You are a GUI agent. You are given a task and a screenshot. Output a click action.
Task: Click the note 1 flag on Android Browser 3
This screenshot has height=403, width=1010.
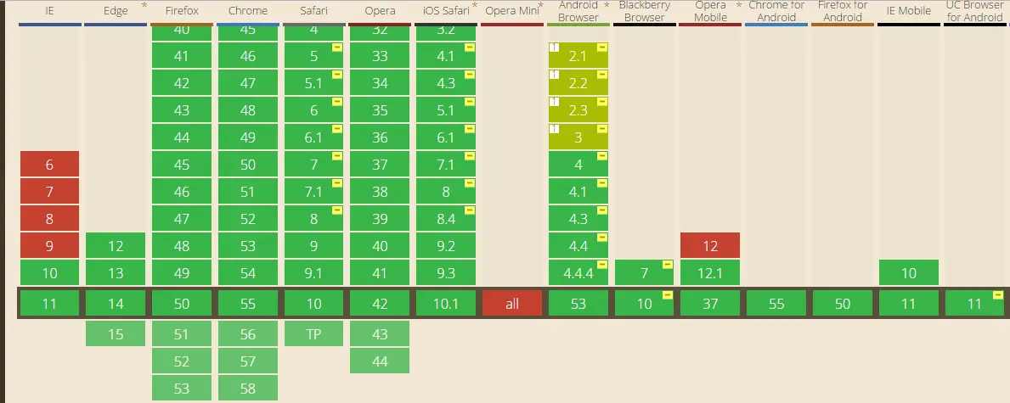pos(554,129)
